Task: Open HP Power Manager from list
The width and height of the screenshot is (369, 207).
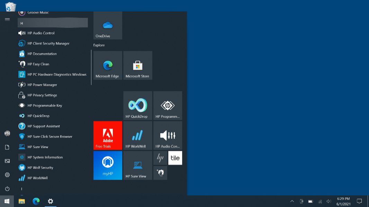Action: (42, 85)
